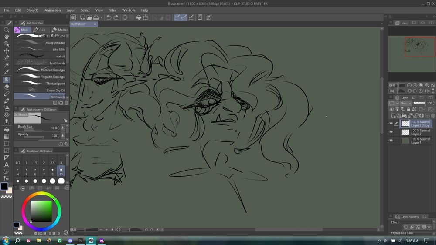The image size is (436, 245).
Task: Click the Scale/Rotate transform icon
Action: pyautogui.click(x=146, y=17)
